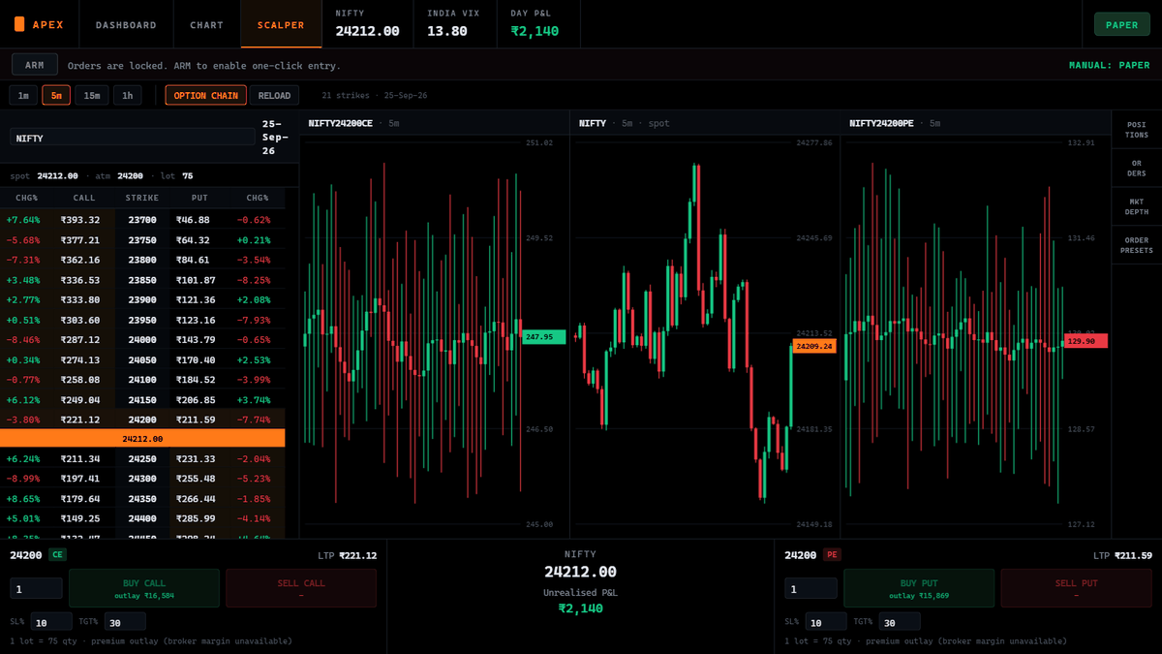The image size is (1162, 654).
Task: Select the 5m timeframe
Action: (x=56, y=95)
